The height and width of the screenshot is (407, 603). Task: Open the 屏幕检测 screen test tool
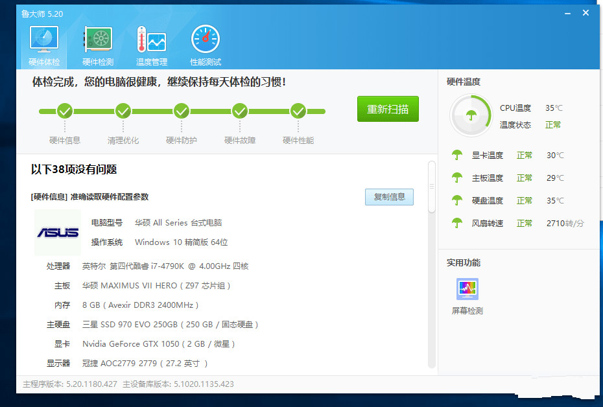pyautogui.click(x=467, y=296)
